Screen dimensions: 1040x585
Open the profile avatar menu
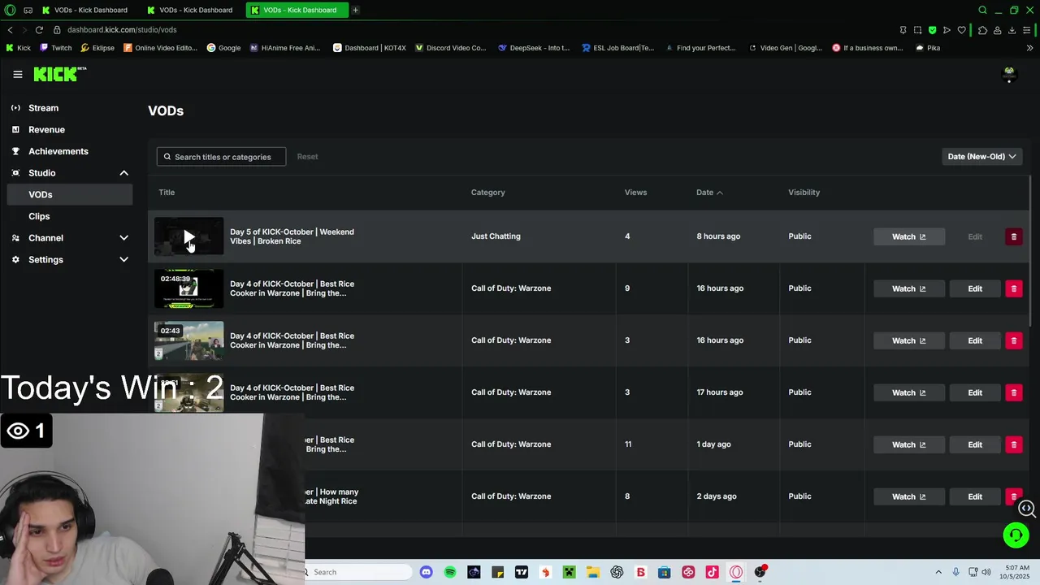[x=1009, y=74]
